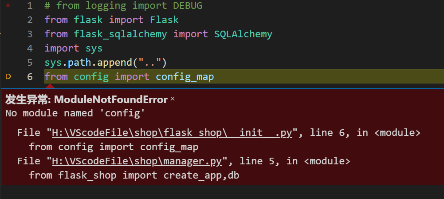Click the stack trace line "from flask_shop import create_app,db"
This screenshot has width=444, height=199.
click(x=134, y=175)
